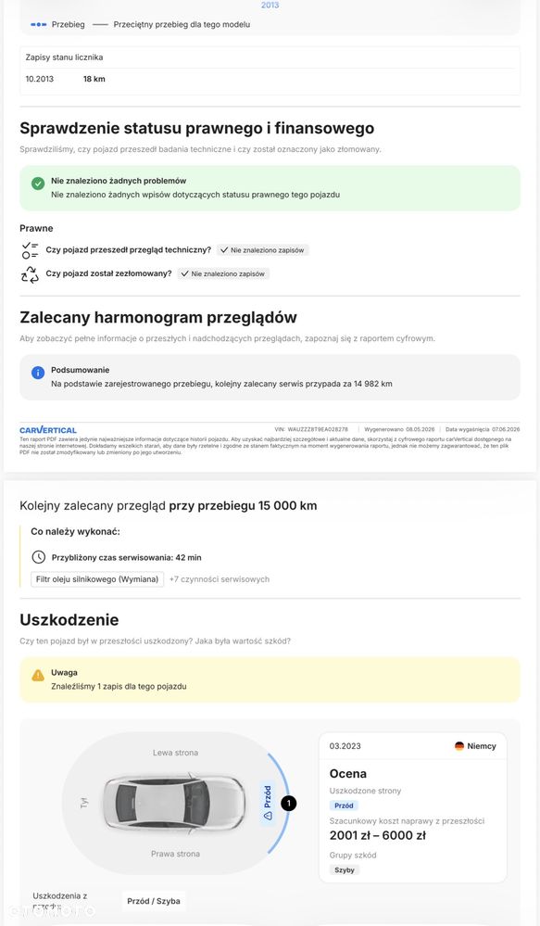Click the 10.2013 odometer record row
Screen dimensions: 540x926
coord(270,79)
